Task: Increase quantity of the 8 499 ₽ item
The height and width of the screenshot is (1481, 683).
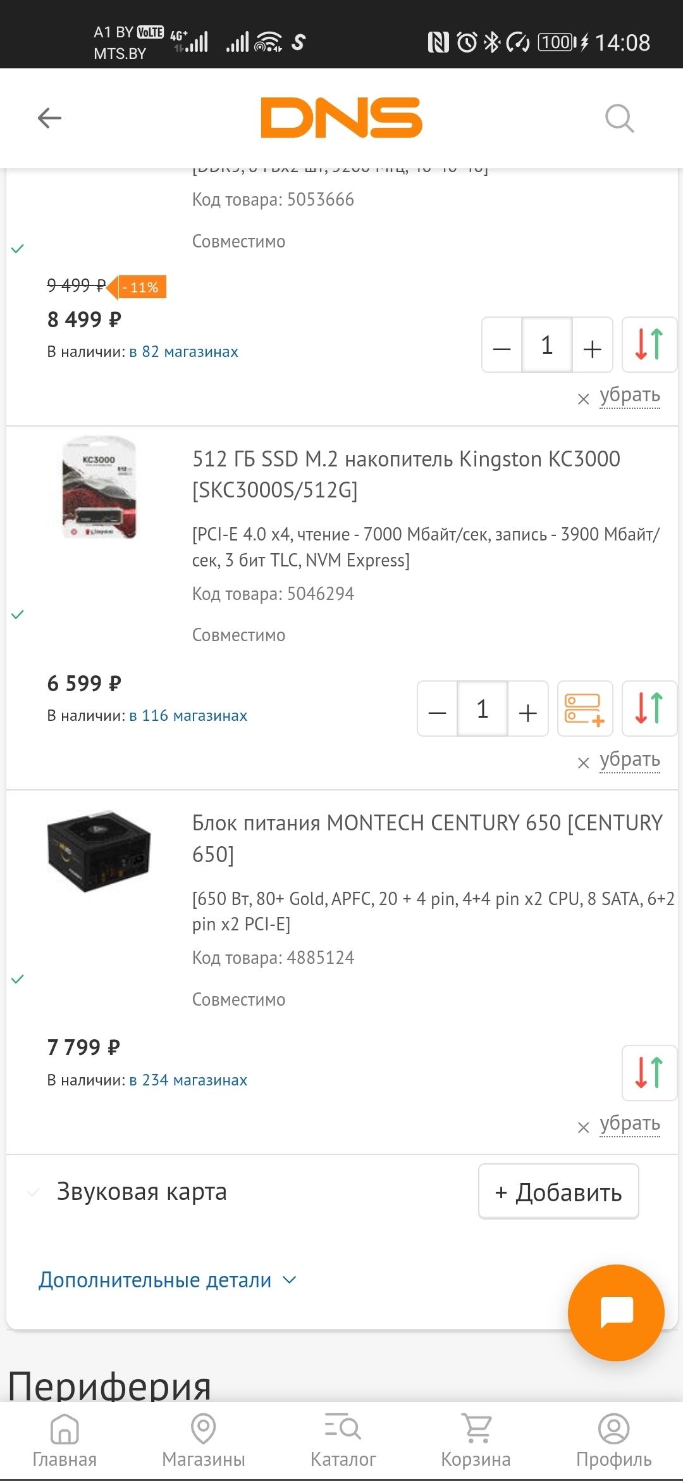Action: 592,347
